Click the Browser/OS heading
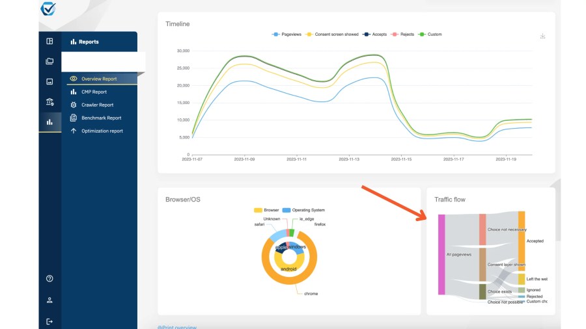The height and width of the screenshot is (329, 586). coord(183,200)
